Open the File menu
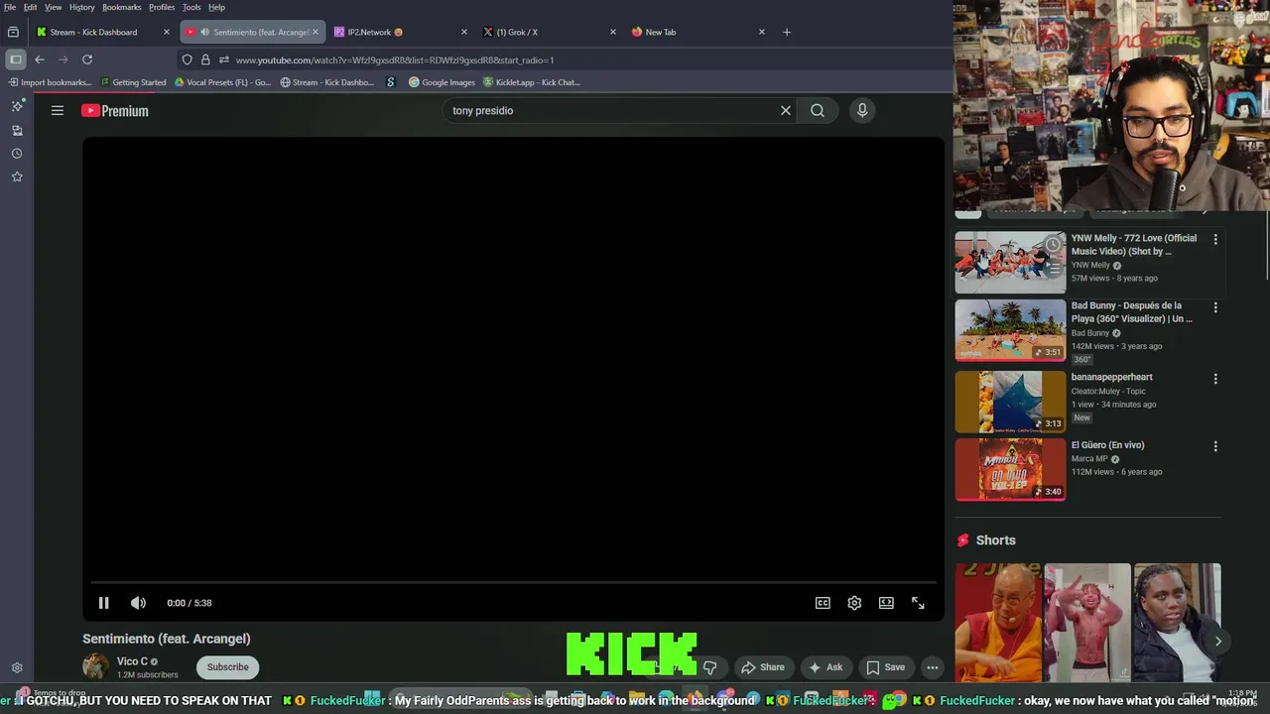 point(10,7)
